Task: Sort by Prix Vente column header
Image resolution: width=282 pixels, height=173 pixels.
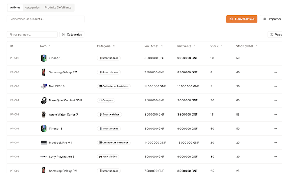Action: click(186, 46)
